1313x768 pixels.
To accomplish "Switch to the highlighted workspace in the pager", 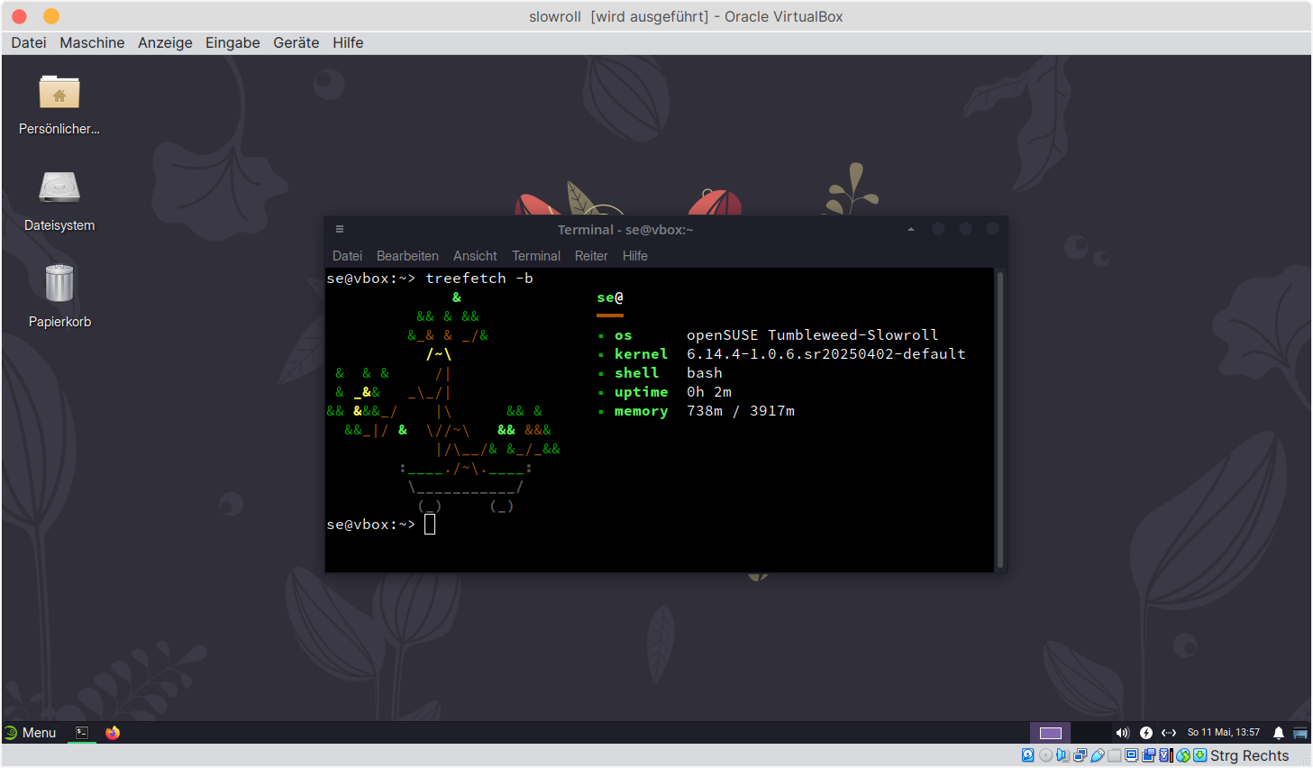I will click(x=1051, y=733).
